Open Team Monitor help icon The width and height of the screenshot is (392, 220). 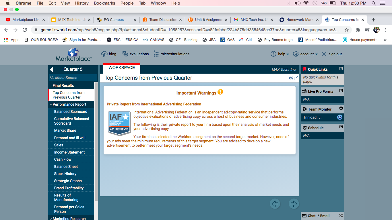pos(341,108)
